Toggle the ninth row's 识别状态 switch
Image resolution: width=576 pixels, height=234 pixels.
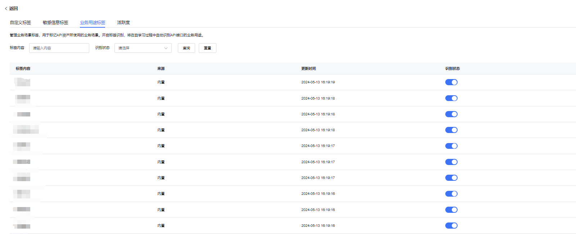click(451, 210)
